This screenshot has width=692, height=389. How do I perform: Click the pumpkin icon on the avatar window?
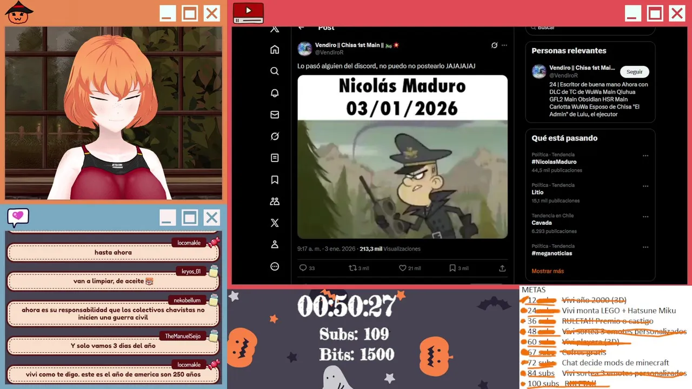coord(19,12)
